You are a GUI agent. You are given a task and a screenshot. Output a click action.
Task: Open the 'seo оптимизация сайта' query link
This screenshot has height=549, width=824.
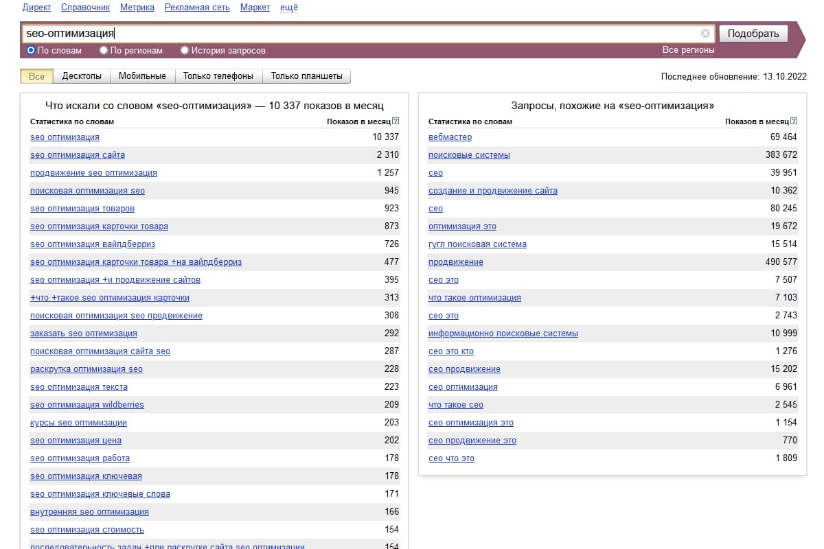[x=78, y=155]
